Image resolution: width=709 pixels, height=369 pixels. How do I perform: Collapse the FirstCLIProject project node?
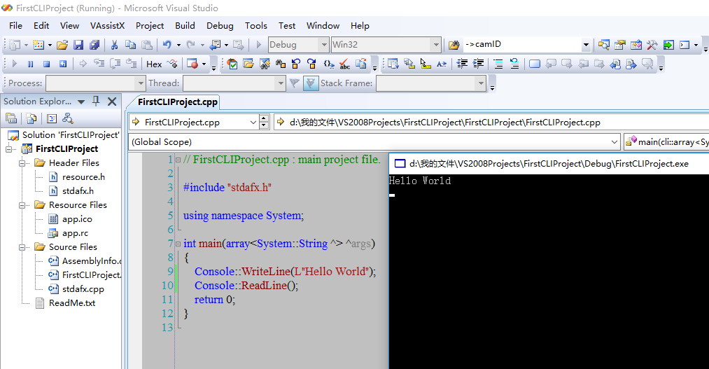click(8, 149)
